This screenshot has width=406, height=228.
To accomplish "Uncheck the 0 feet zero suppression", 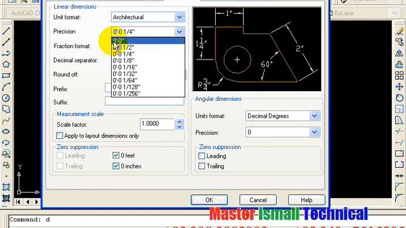I will pyautogui.click(x=115, y=155).
